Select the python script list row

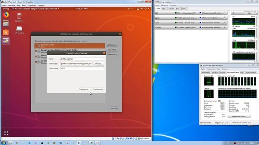pos(70,46)
